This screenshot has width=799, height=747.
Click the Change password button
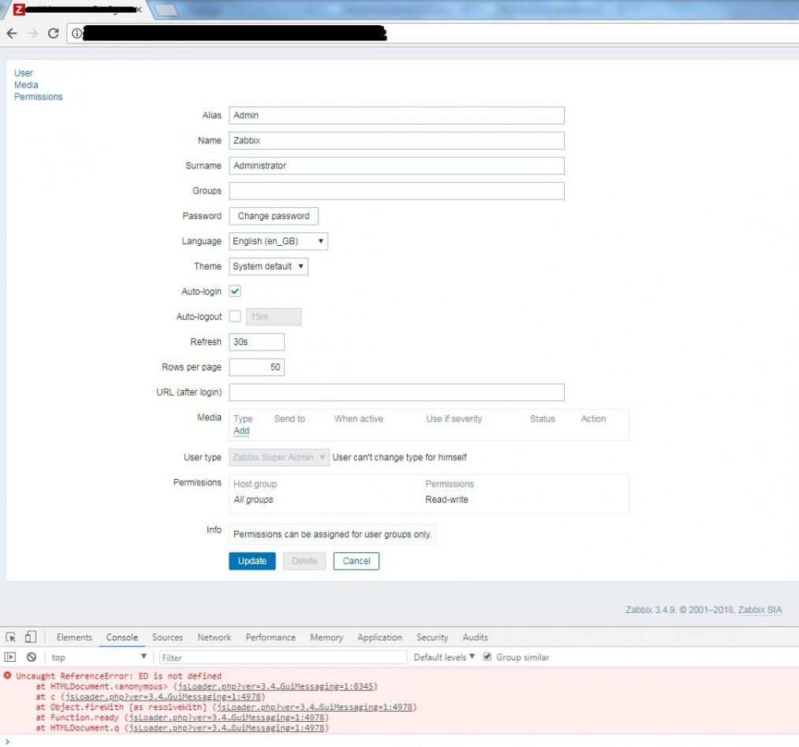274,216
